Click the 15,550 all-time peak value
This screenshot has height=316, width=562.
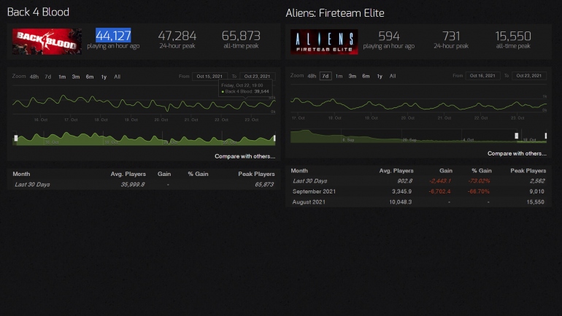(513, 36)
